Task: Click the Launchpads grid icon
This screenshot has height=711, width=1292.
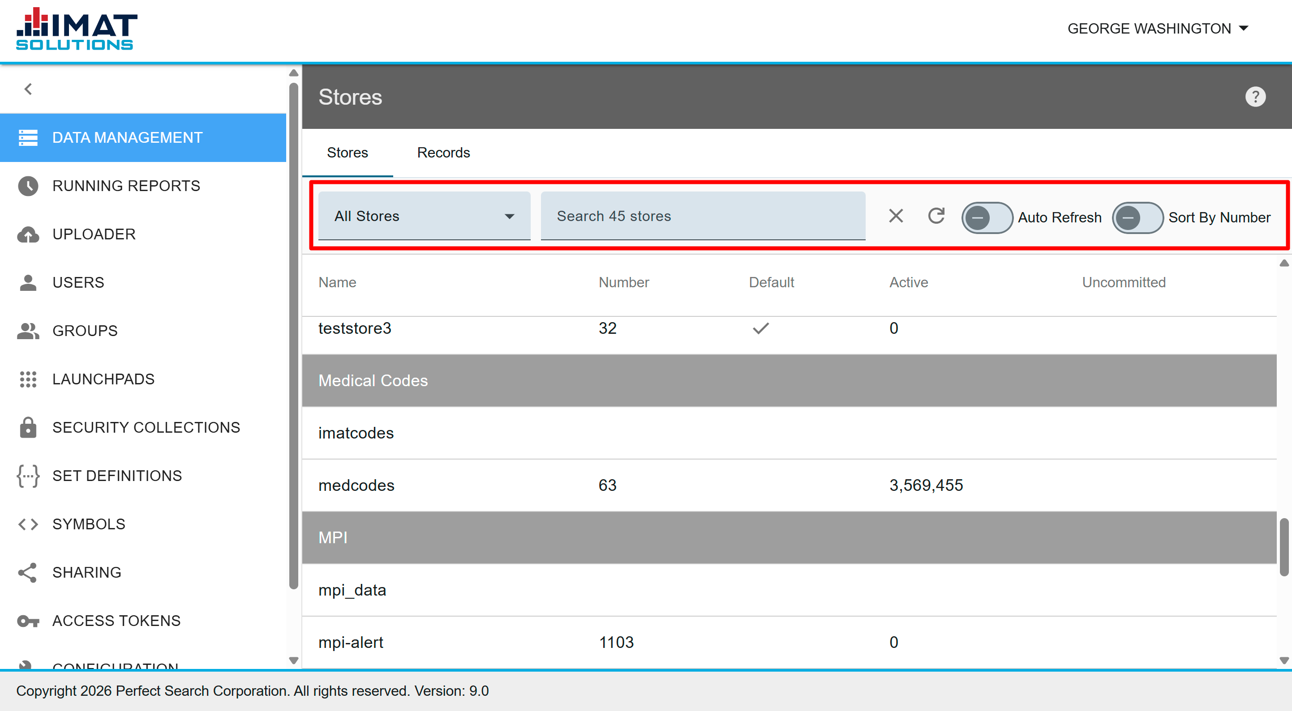Action: (x=28, y=379)
